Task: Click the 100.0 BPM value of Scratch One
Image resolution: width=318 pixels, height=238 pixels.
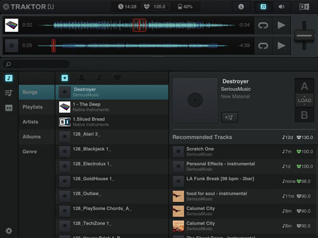Action: [305, 152]
